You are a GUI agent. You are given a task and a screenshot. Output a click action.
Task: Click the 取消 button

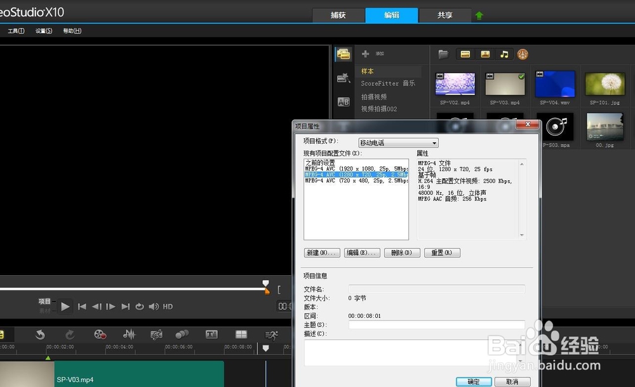(x=512, y=382)
